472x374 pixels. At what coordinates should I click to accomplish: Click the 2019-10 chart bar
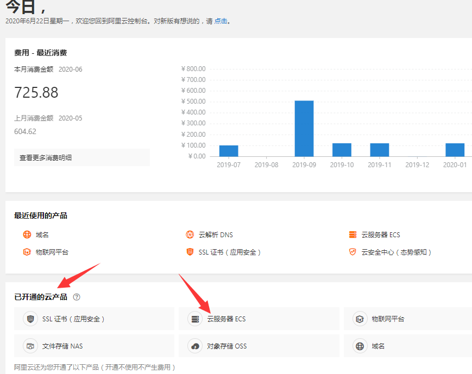(x=342, y=150)
